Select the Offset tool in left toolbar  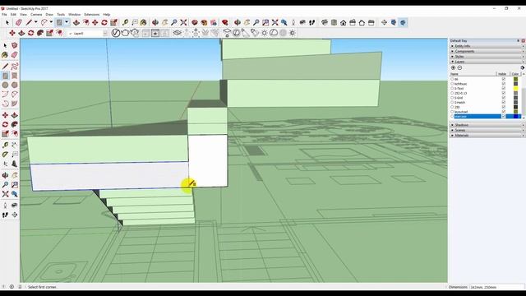coord(15,134)
